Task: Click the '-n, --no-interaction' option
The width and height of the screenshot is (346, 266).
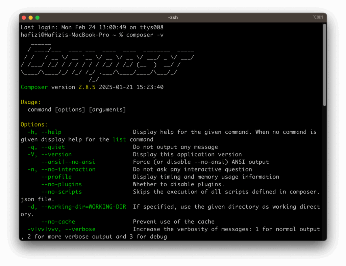Action: point(61,169)
